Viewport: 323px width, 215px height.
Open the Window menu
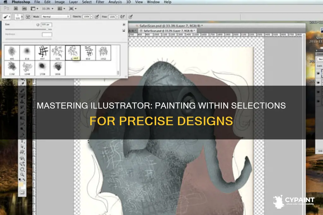(153, 2)
